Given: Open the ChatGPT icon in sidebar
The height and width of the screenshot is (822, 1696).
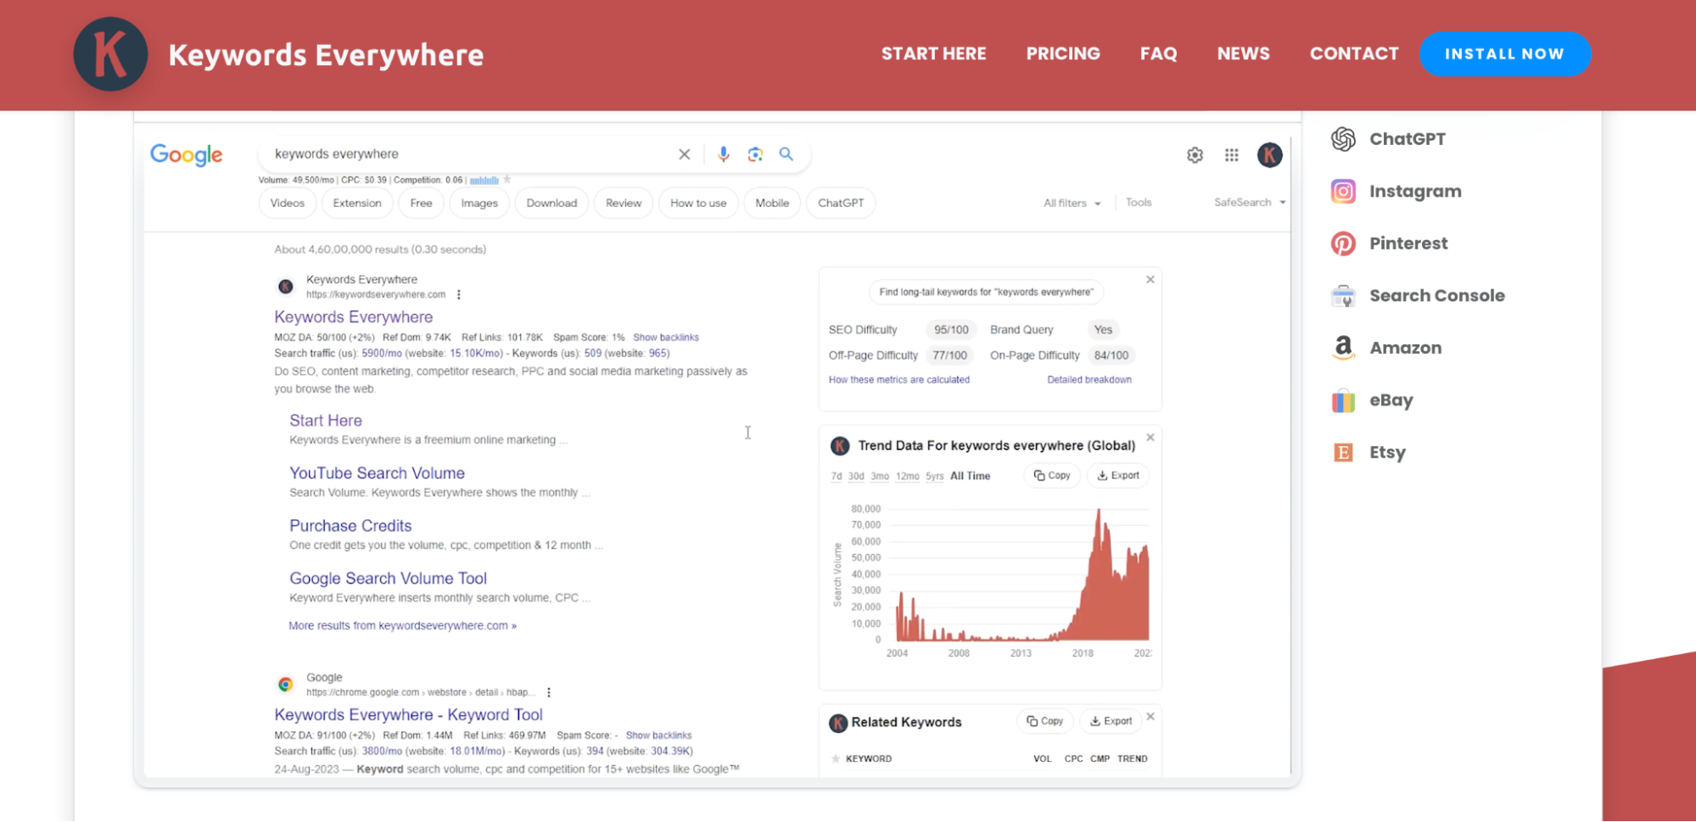Looking at the screenshot, I should point(1343,139).
